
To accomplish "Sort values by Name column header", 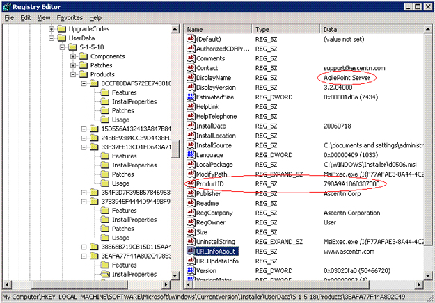I will point(217,30).
